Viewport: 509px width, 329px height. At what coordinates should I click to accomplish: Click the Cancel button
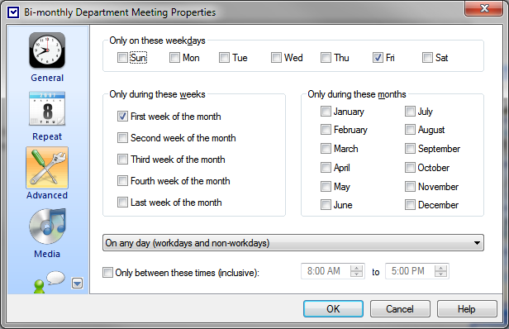click(x=400, y=308)
